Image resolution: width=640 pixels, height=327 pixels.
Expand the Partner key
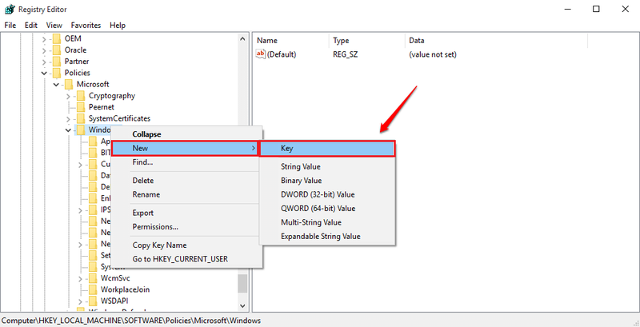[x=44, y=62]
